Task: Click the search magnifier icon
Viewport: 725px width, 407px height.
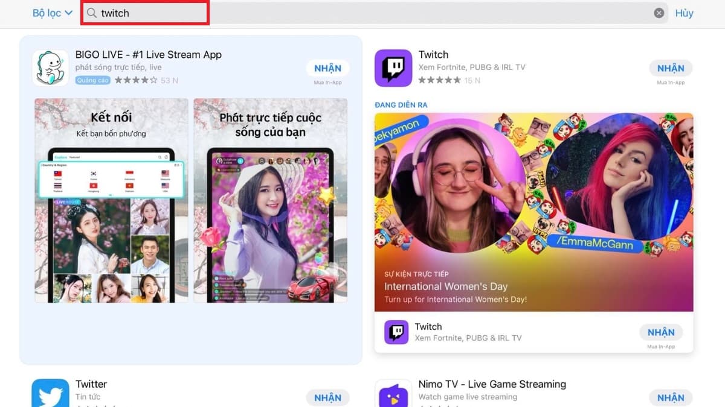Action: 92,13
